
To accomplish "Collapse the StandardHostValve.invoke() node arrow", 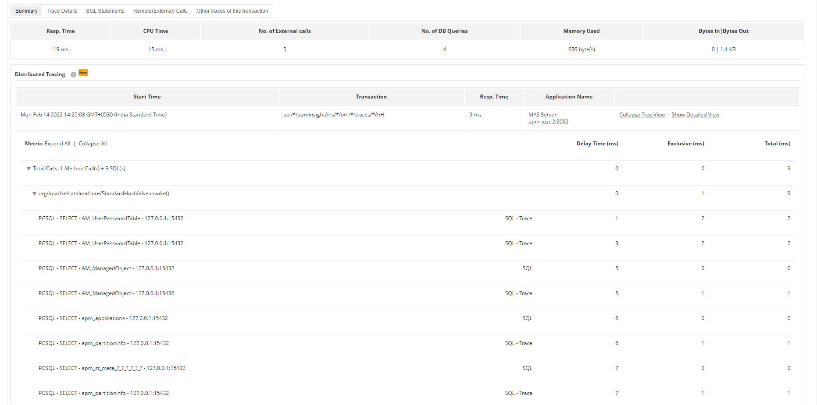I will click(x=34, y=194).
